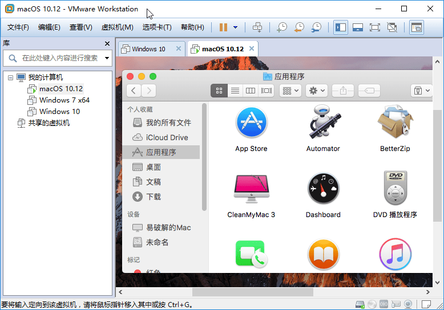
Task: Switch to the Windows 10 tab
Action: (148, 49)
